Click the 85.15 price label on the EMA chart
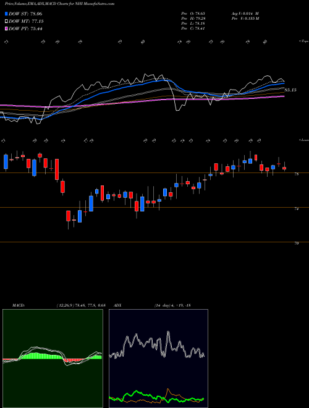 click(x=290, y=90)
